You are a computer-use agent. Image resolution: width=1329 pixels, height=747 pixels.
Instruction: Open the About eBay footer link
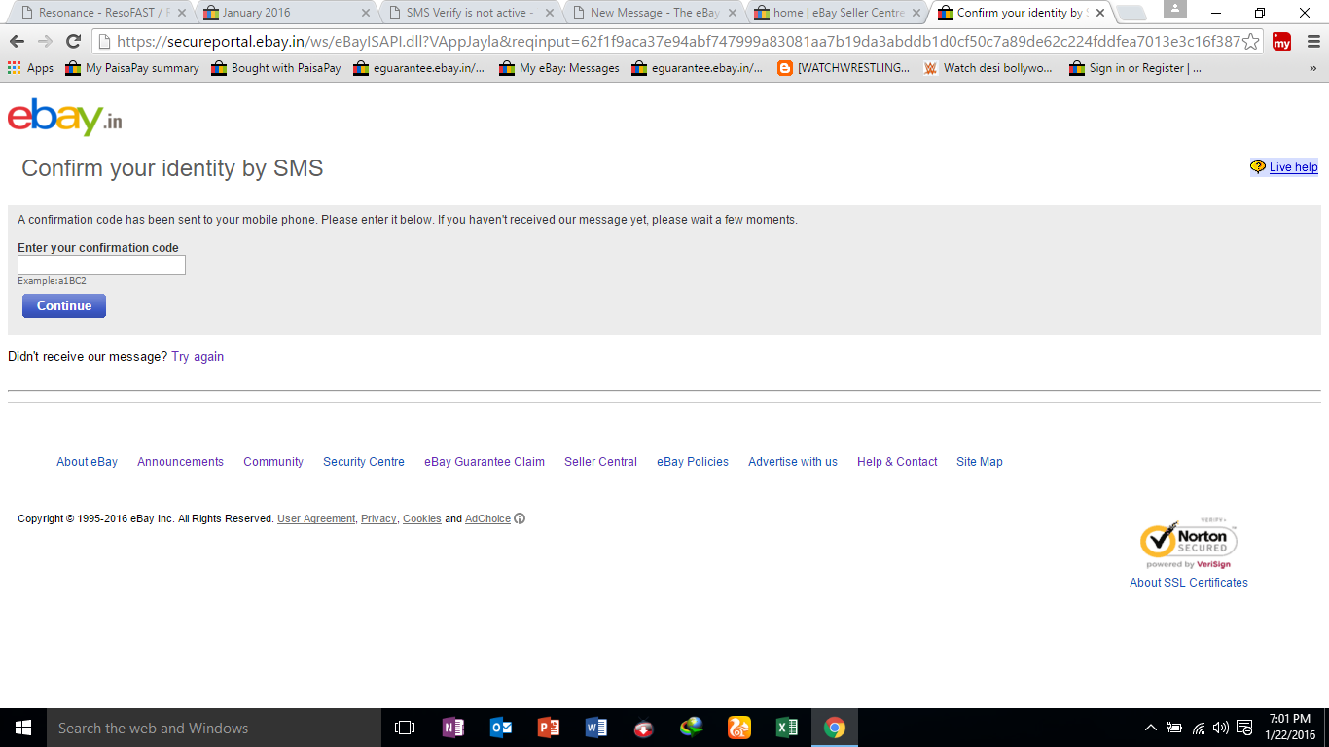click(87, 462)
